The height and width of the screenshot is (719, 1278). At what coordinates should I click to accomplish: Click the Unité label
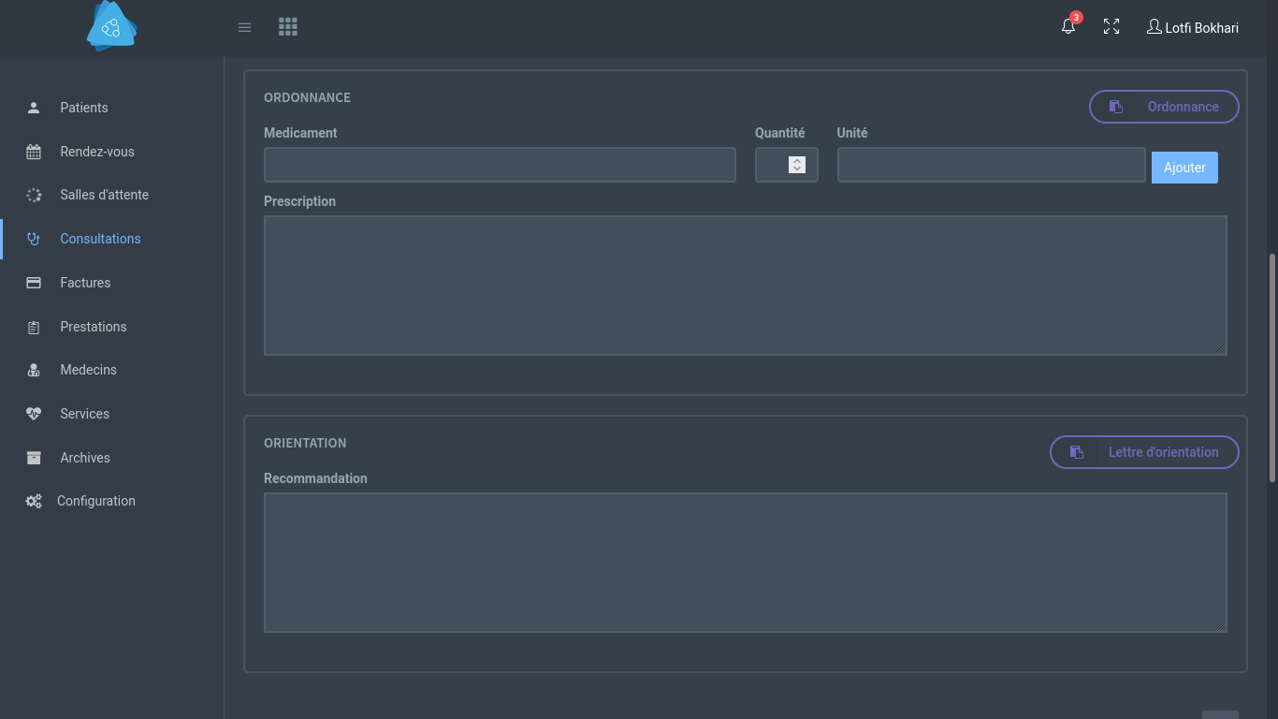pyautogui.click(x=852, y=133)
